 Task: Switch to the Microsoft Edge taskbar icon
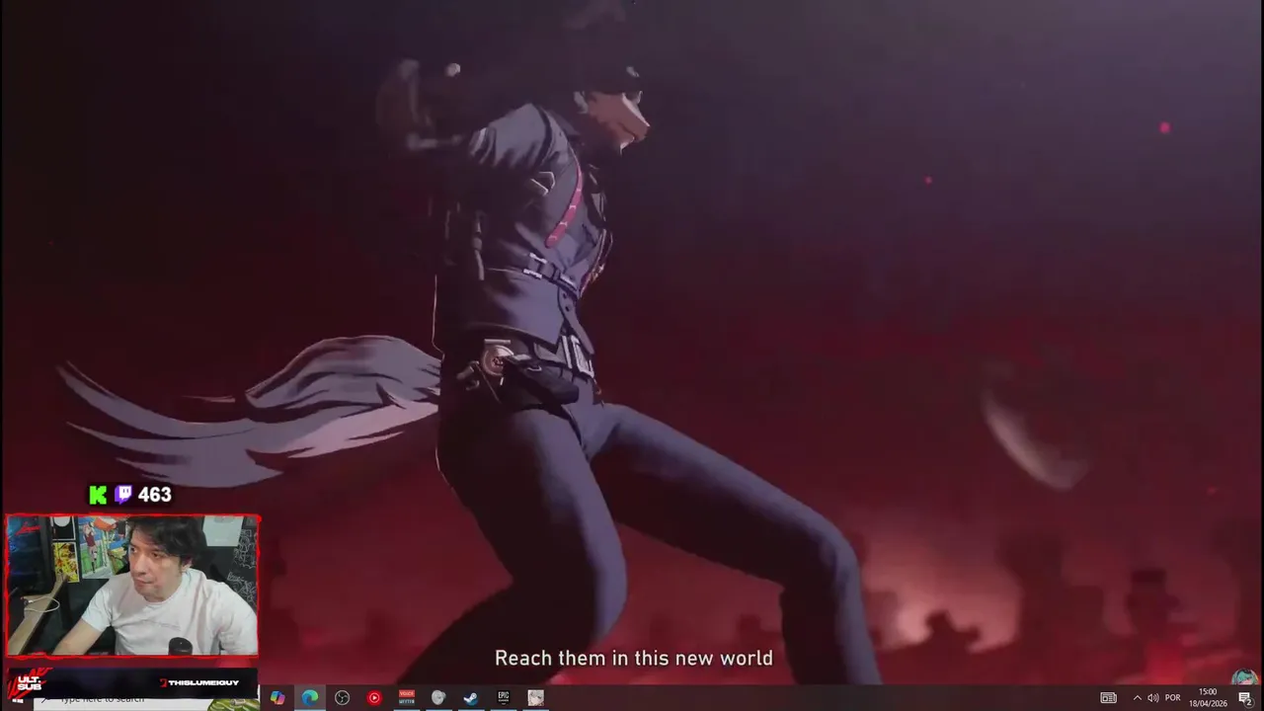pyautogui.click(x=309, y=697)
